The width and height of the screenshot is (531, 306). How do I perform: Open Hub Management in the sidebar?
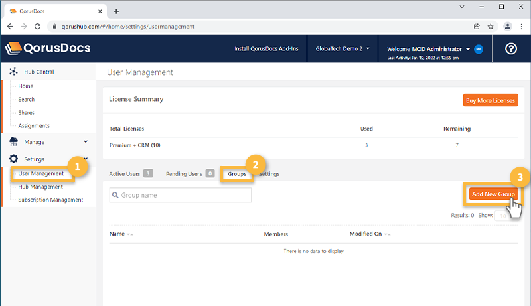click(40, 187)
